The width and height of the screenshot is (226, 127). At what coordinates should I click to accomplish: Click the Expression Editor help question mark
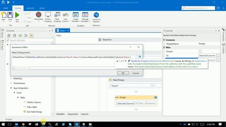pos(130,47)
